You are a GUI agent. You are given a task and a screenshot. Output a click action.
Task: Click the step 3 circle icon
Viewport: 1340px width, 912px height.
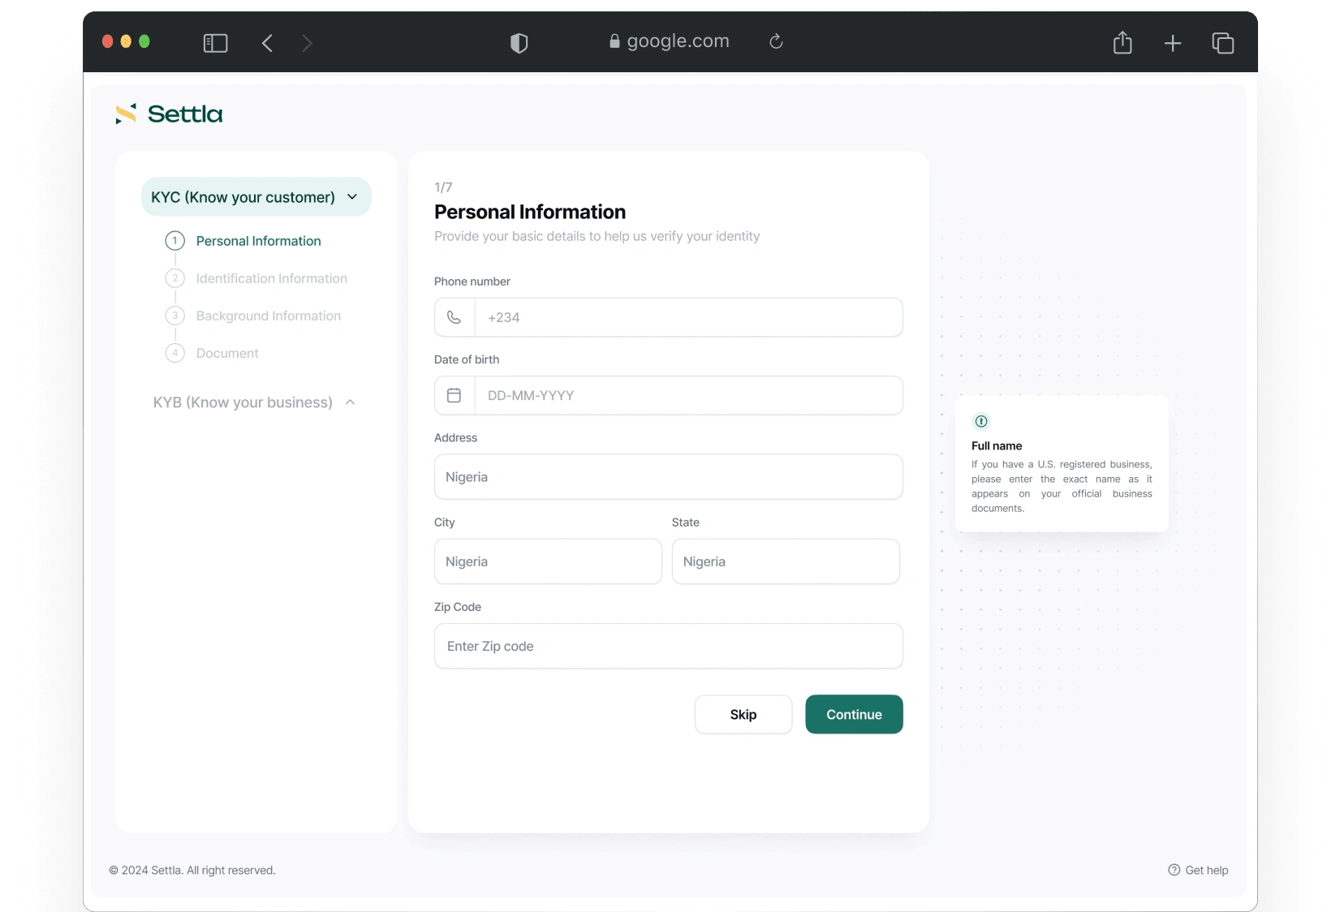coord(175,316)
